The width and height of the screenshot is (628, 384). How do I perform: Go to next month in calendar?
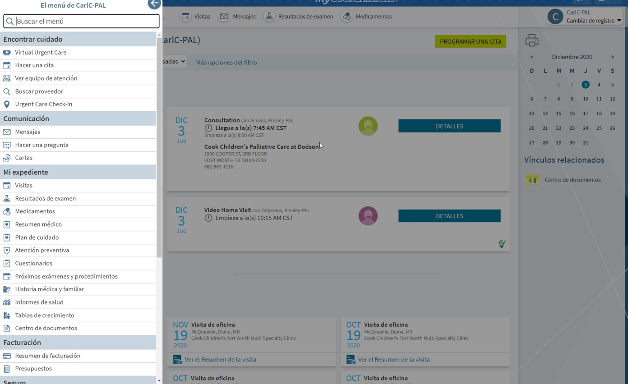(612, 57)
